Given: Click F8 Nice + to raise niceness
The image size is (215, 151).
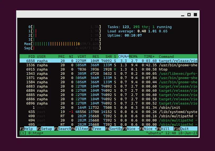Looking at the screenshot, I should tap(148, 129).
